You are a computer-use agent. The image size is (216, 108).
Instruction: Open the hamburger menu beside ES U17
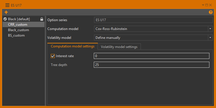tap(7, 5)
